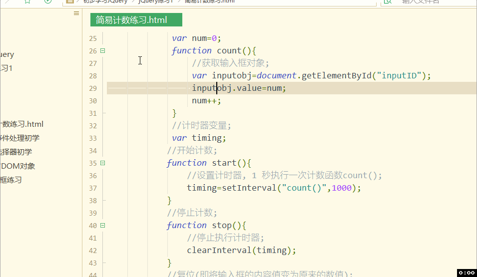The height and width of the screenshot is (277, 477).
Task: Click the 'num++;' statement
Action: click(x=206, y=101)
